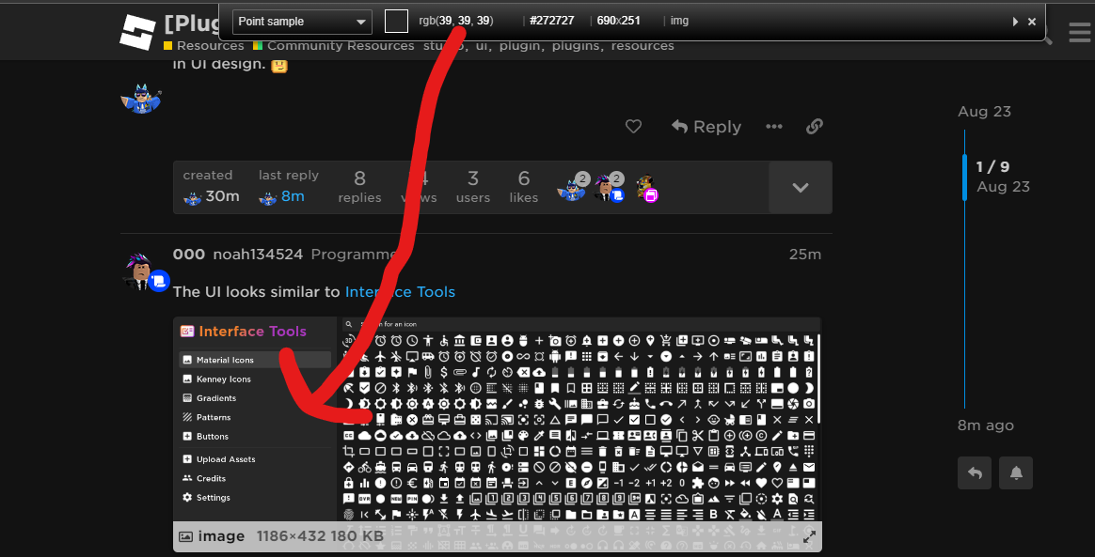Open the hamburger menu
1095x557 pixels.
(x=1079, y=31)
